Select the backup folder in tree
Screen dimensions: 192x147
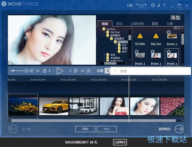[x=111, y=29]
